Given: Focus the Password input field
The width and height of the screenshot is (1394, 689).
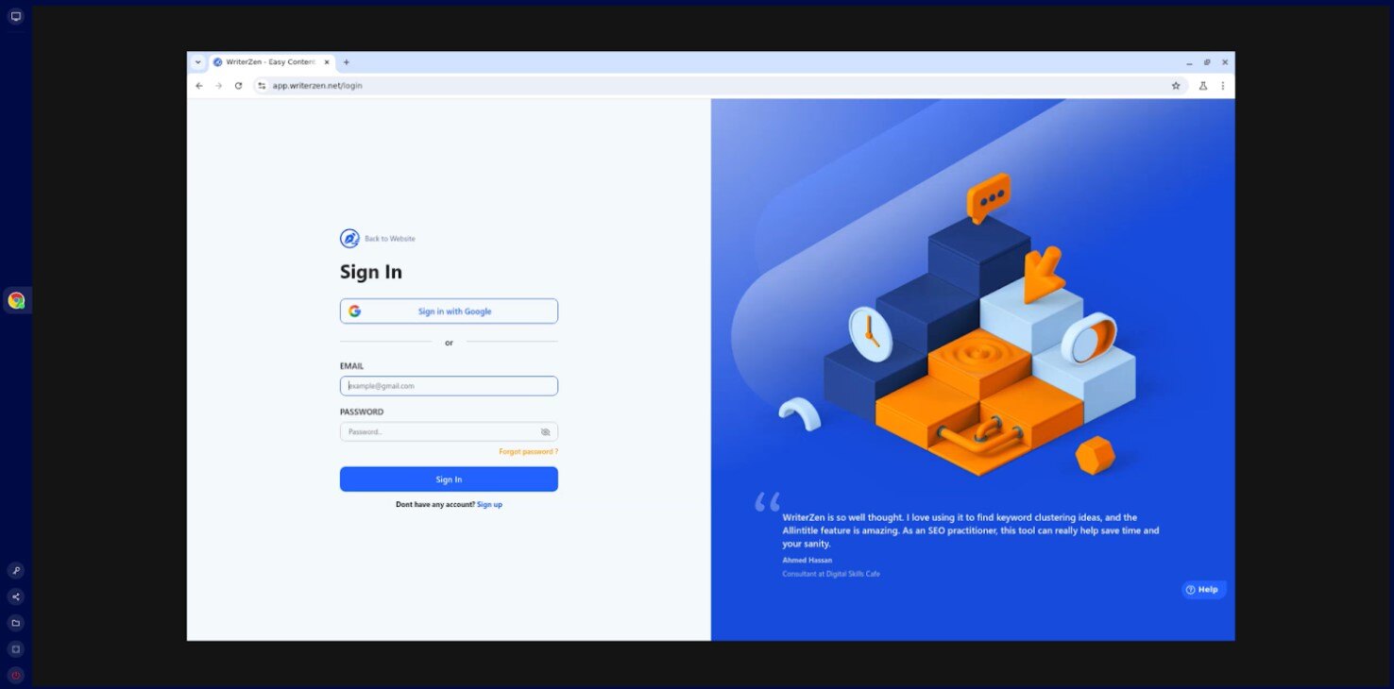Looking at the screenshot, I should coord(439,432).
